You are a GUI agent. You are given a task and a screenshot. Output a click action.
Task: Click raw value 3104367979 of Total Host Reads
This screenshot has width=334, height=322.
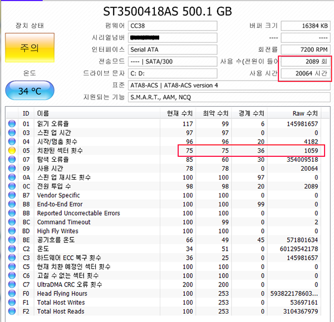pos(301,311)
